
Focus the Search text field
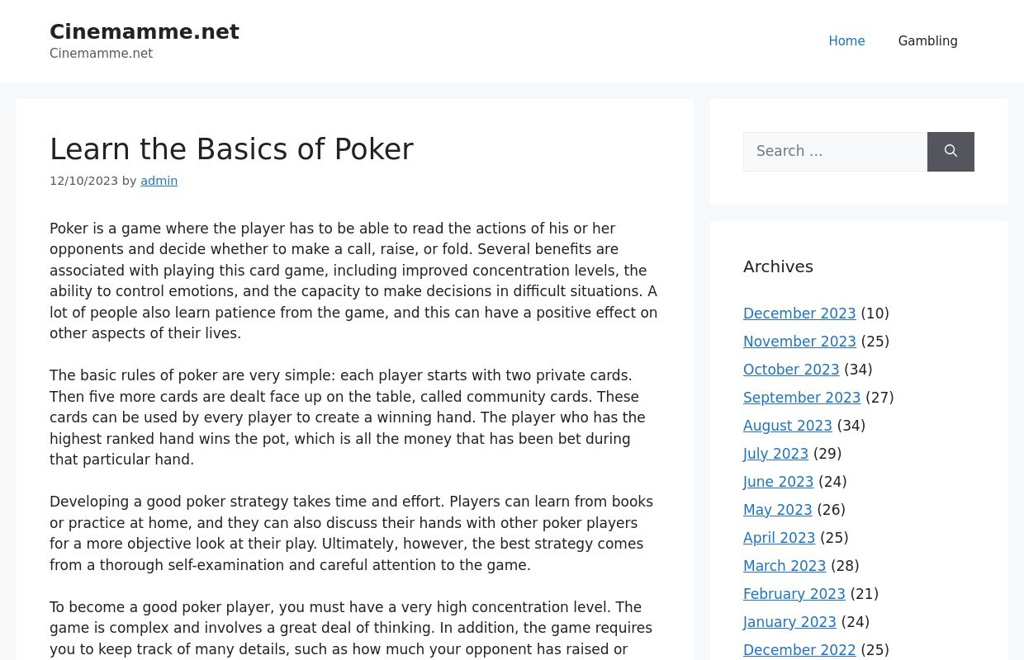835,152
